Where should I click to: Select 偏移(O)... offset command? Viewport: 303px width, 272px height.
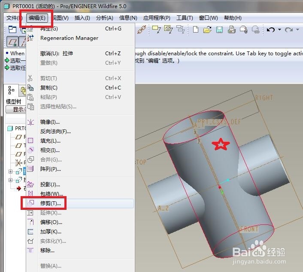tap(80, 222)
